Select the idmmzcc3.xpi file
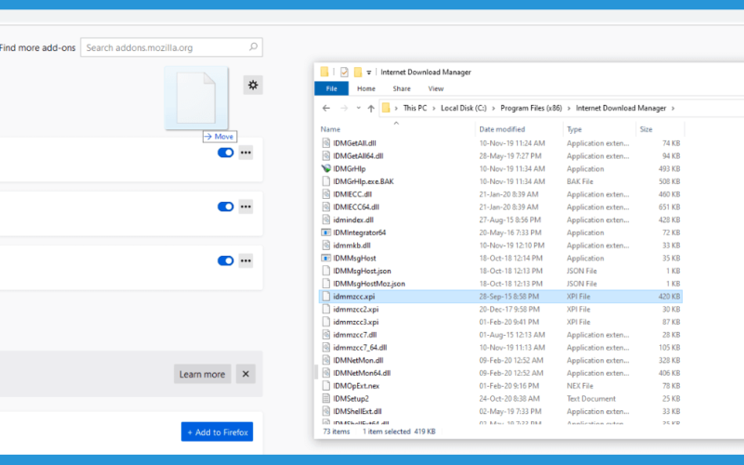This screenshot has height=465, width=744. coord(355,322)
